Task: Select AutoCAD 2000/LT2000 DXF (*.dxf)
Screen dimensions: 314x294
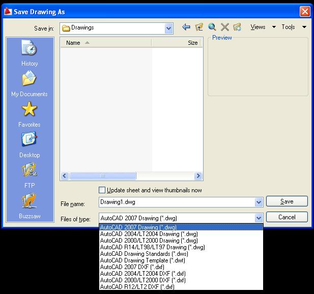Action: coord(181,280)
